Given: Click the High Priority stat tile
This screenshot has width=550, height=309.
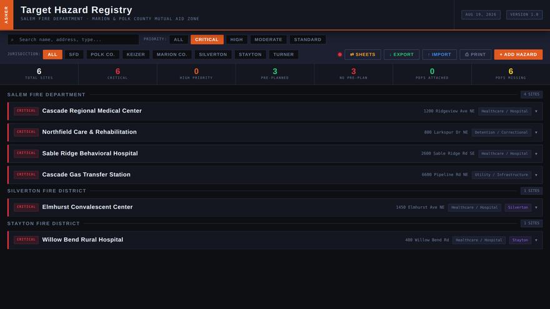Looking at the screenshot, I should click(196, 74).
